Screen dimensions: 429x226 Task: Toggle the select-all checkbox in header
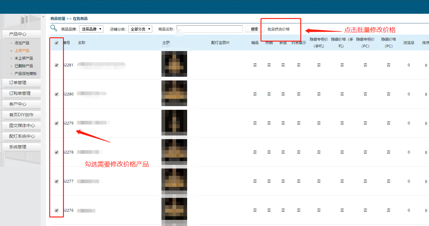tap(57, 43)
